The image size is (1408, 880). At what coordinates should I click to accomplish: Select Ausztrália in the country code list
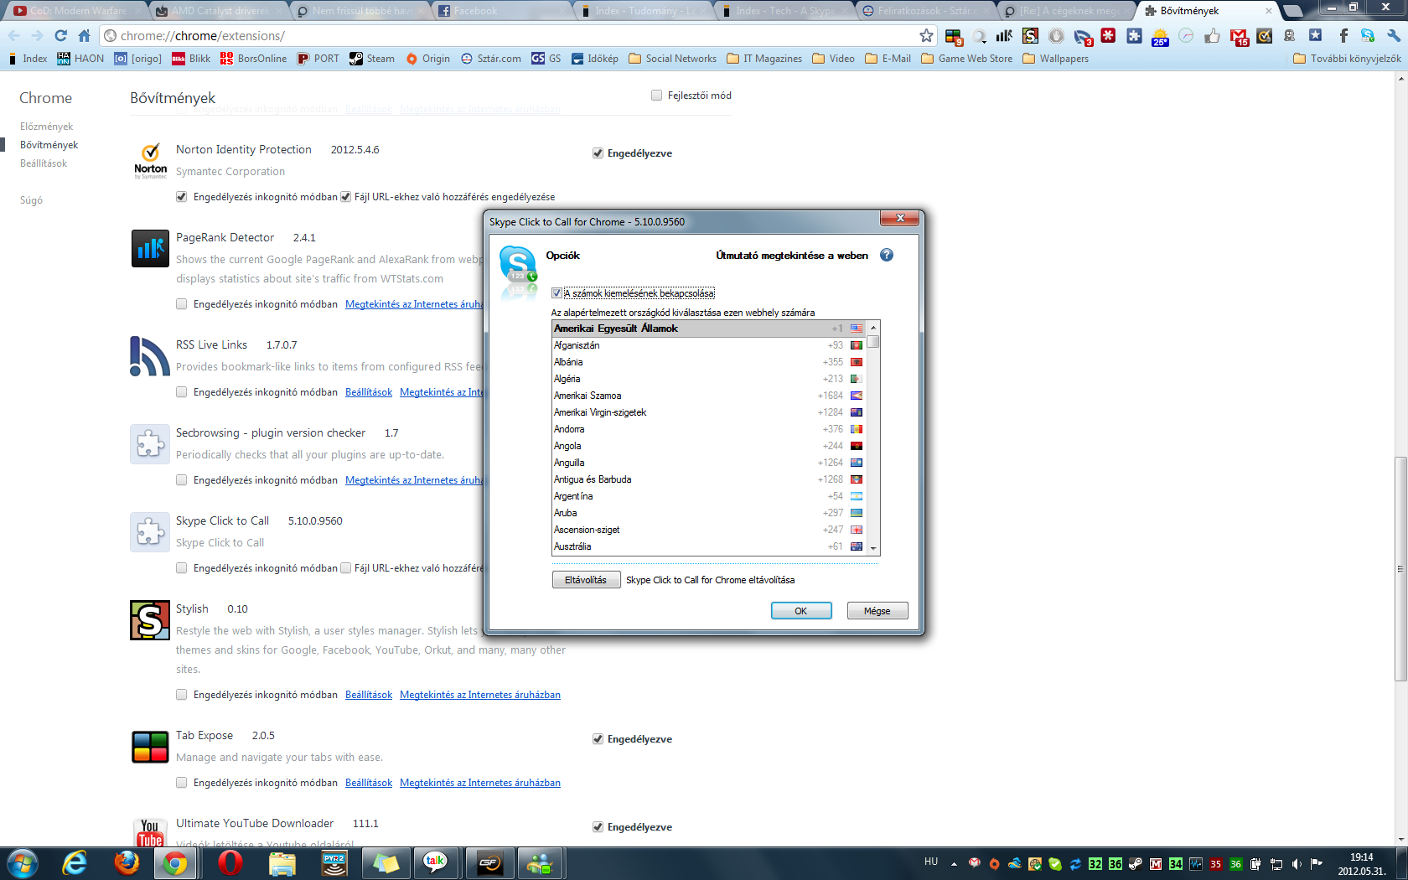[709, 546]
